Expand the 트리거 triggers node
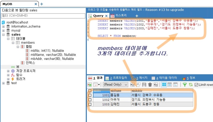The image size is (213, 122). click(8, 79)
